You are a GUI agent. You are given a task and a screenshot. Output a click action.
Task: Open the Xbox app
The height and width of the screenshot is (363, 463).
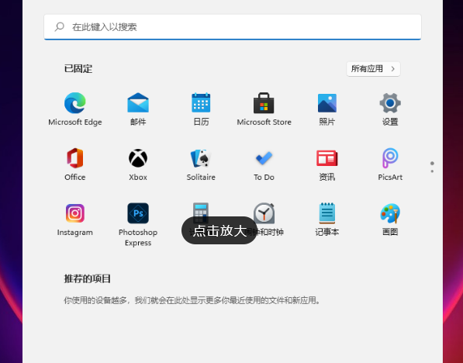click(138, 164)
